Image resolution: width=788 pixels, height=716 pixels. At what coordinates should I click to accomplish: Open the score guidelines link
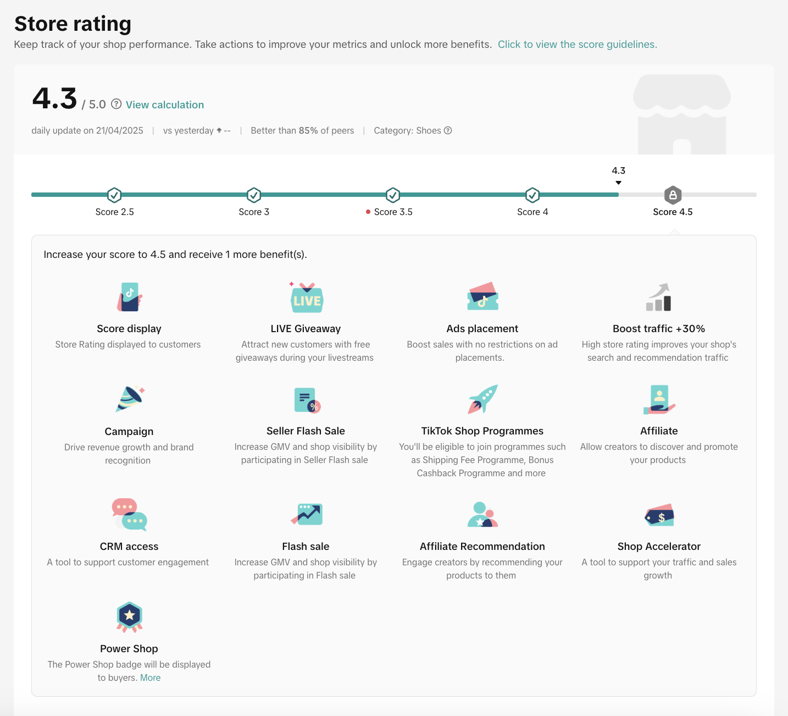577,45
